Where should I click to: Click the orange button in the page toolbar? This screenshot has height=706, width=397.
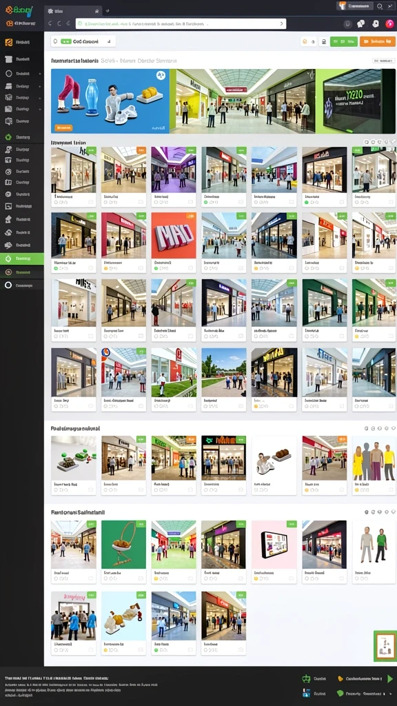[x=378, y=41]
